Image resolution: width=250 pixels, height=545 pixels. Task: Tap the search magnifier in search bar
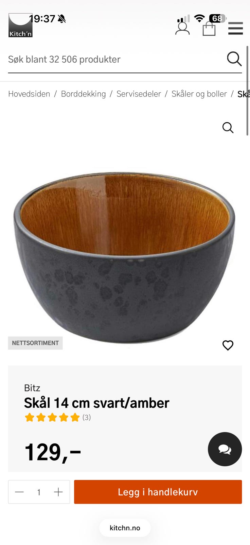click(x=234, y=59)
